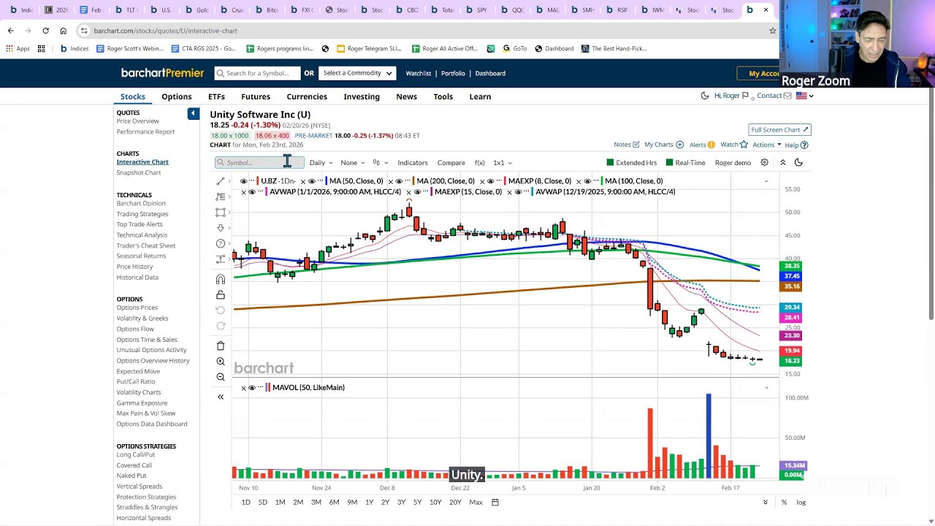Select the trend line drawing tool
Screen dimensions: 935x526
coord(221,181)
